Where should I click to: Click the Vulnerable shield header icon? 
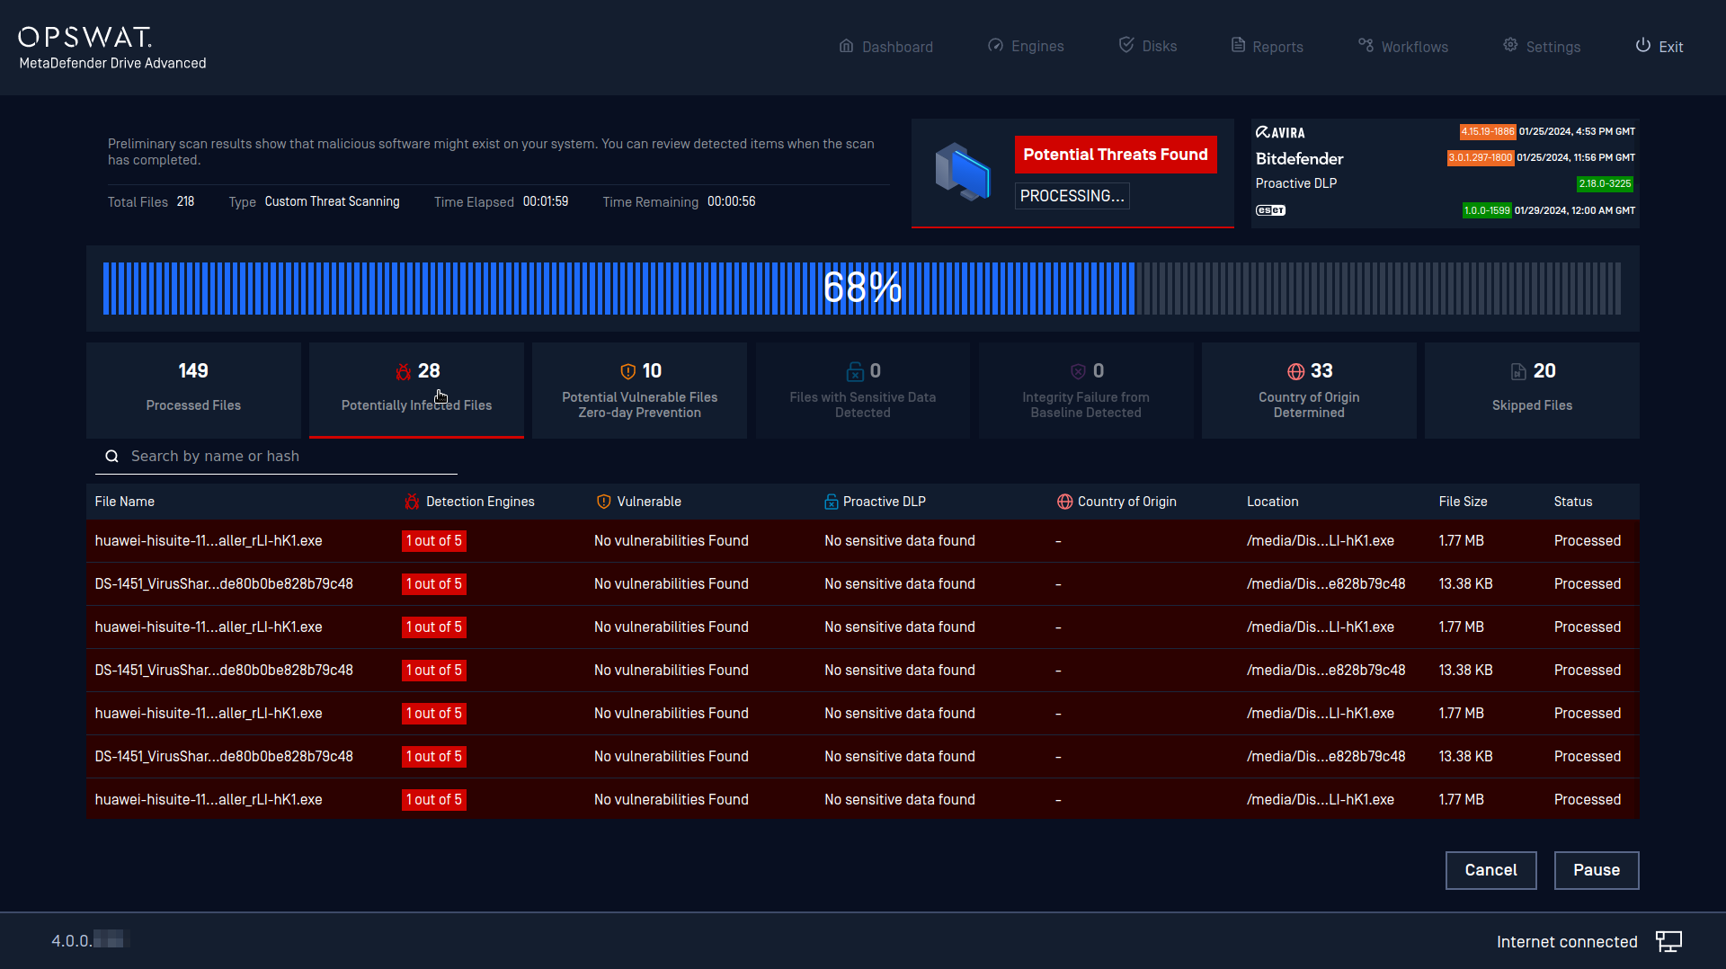click(604, 502)
